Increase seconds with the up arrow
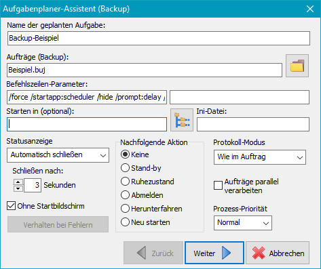 click(18, 182)
